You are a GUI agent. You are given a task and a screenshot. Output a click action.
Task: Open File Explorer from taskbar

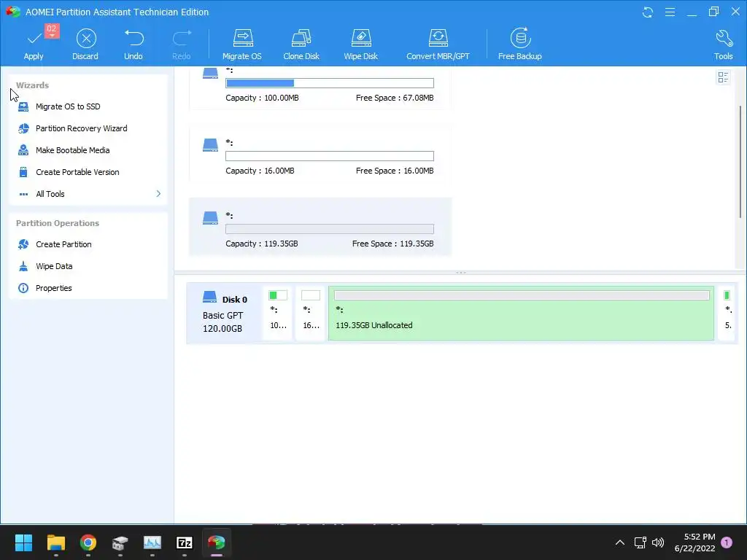[x=55, y=542]
